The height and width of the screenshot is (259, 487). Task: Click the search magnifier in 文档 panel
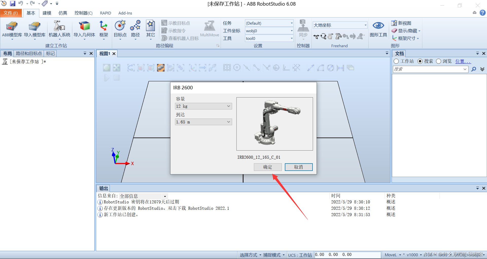point(474,69)
